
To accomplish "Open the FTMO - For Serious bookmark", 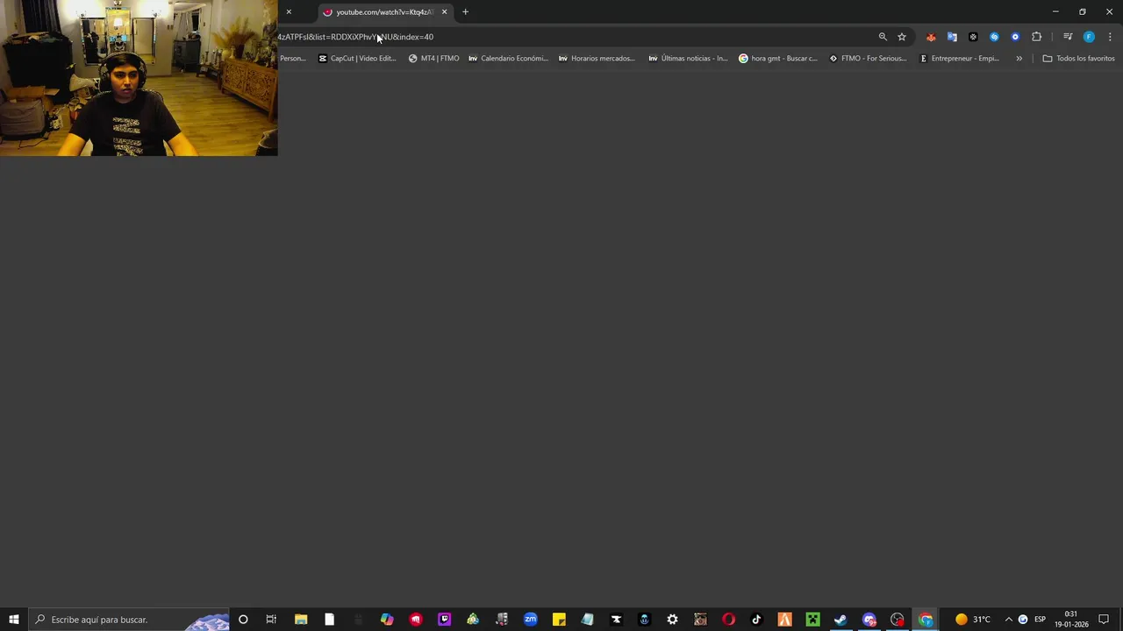I will pyautogui.click(x=868, y=59).
